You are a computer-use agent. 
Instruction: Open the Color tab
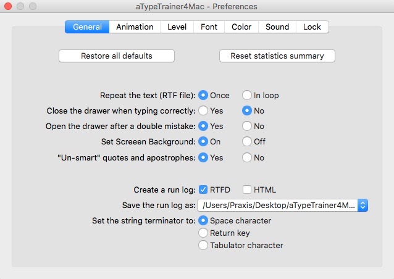point(241,27)
